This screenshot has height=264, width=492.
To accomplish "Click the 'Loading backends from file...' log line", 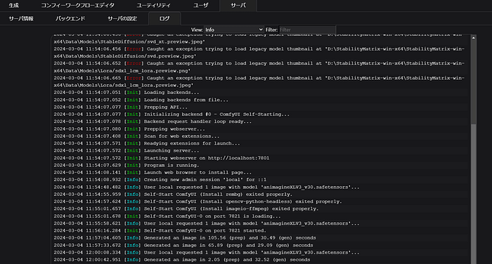I will 141,100.
